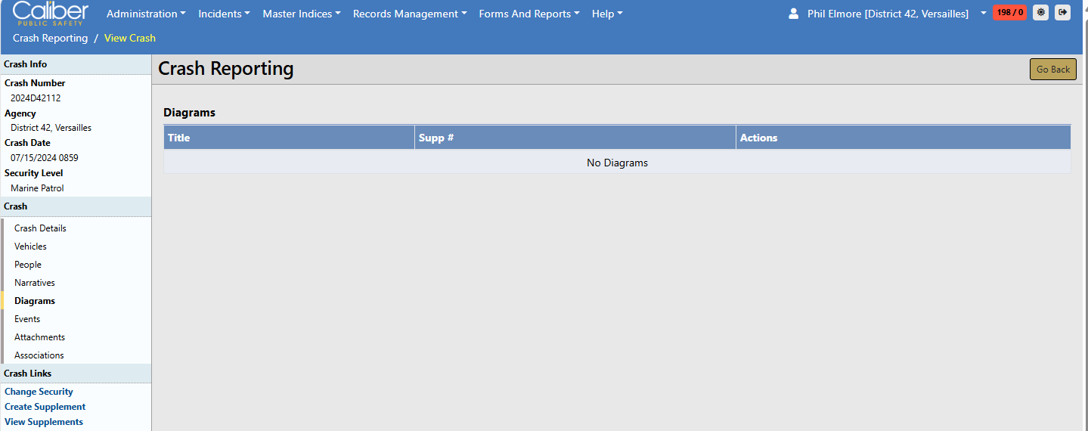
Task: Go to Vehicles in the Crash section
Action: (x=30, y=247)
